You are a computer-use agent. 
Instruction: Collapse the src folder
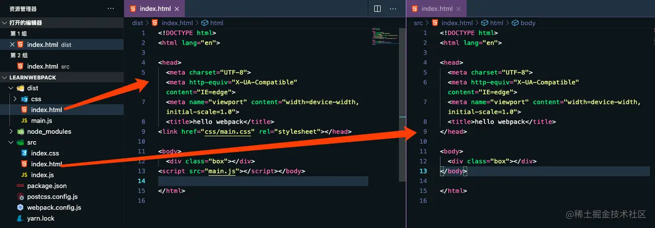pos(12,143)
